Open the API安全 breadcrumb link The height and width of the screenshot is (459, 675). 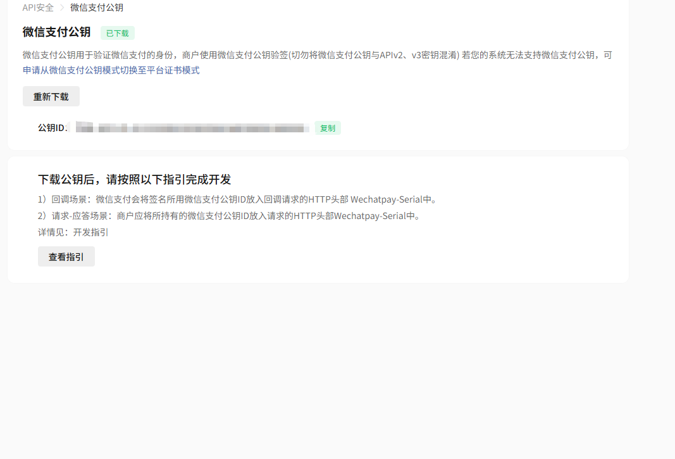click(38, 8)
